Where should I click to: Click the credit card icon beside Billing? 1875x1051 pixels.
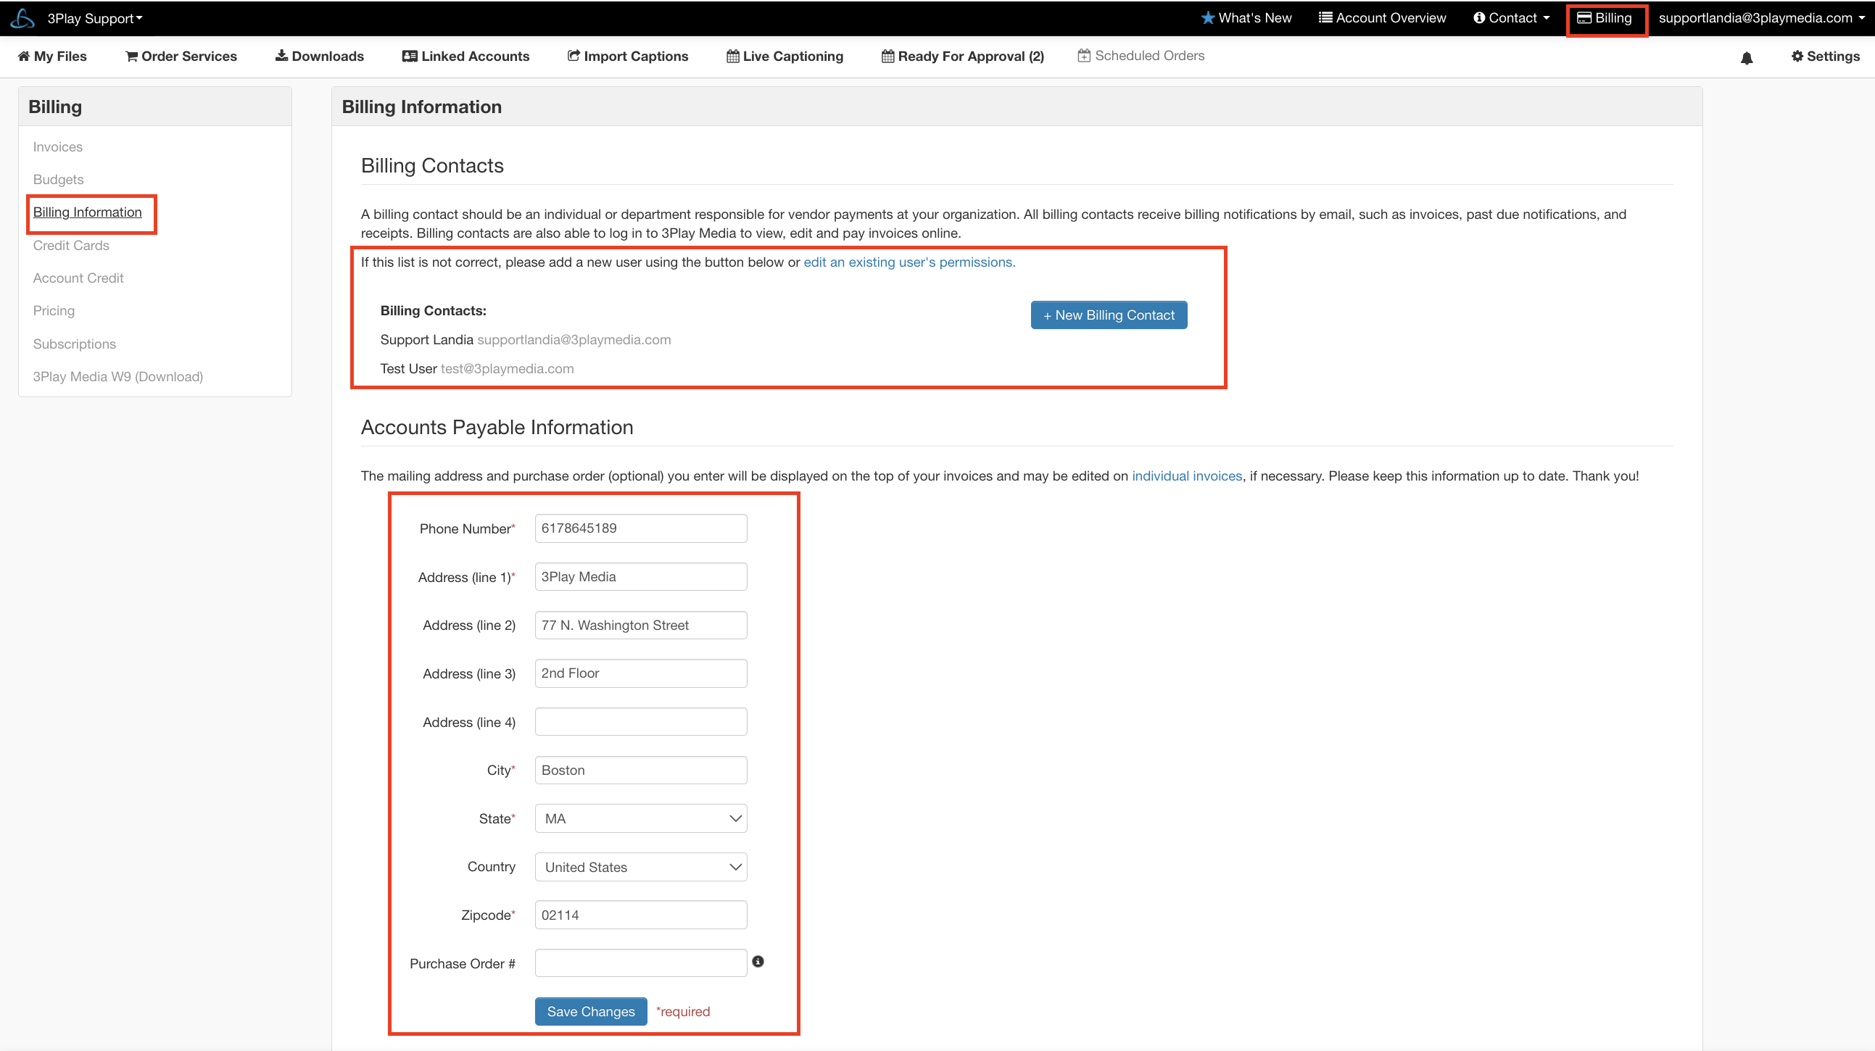pos(1583,18)
